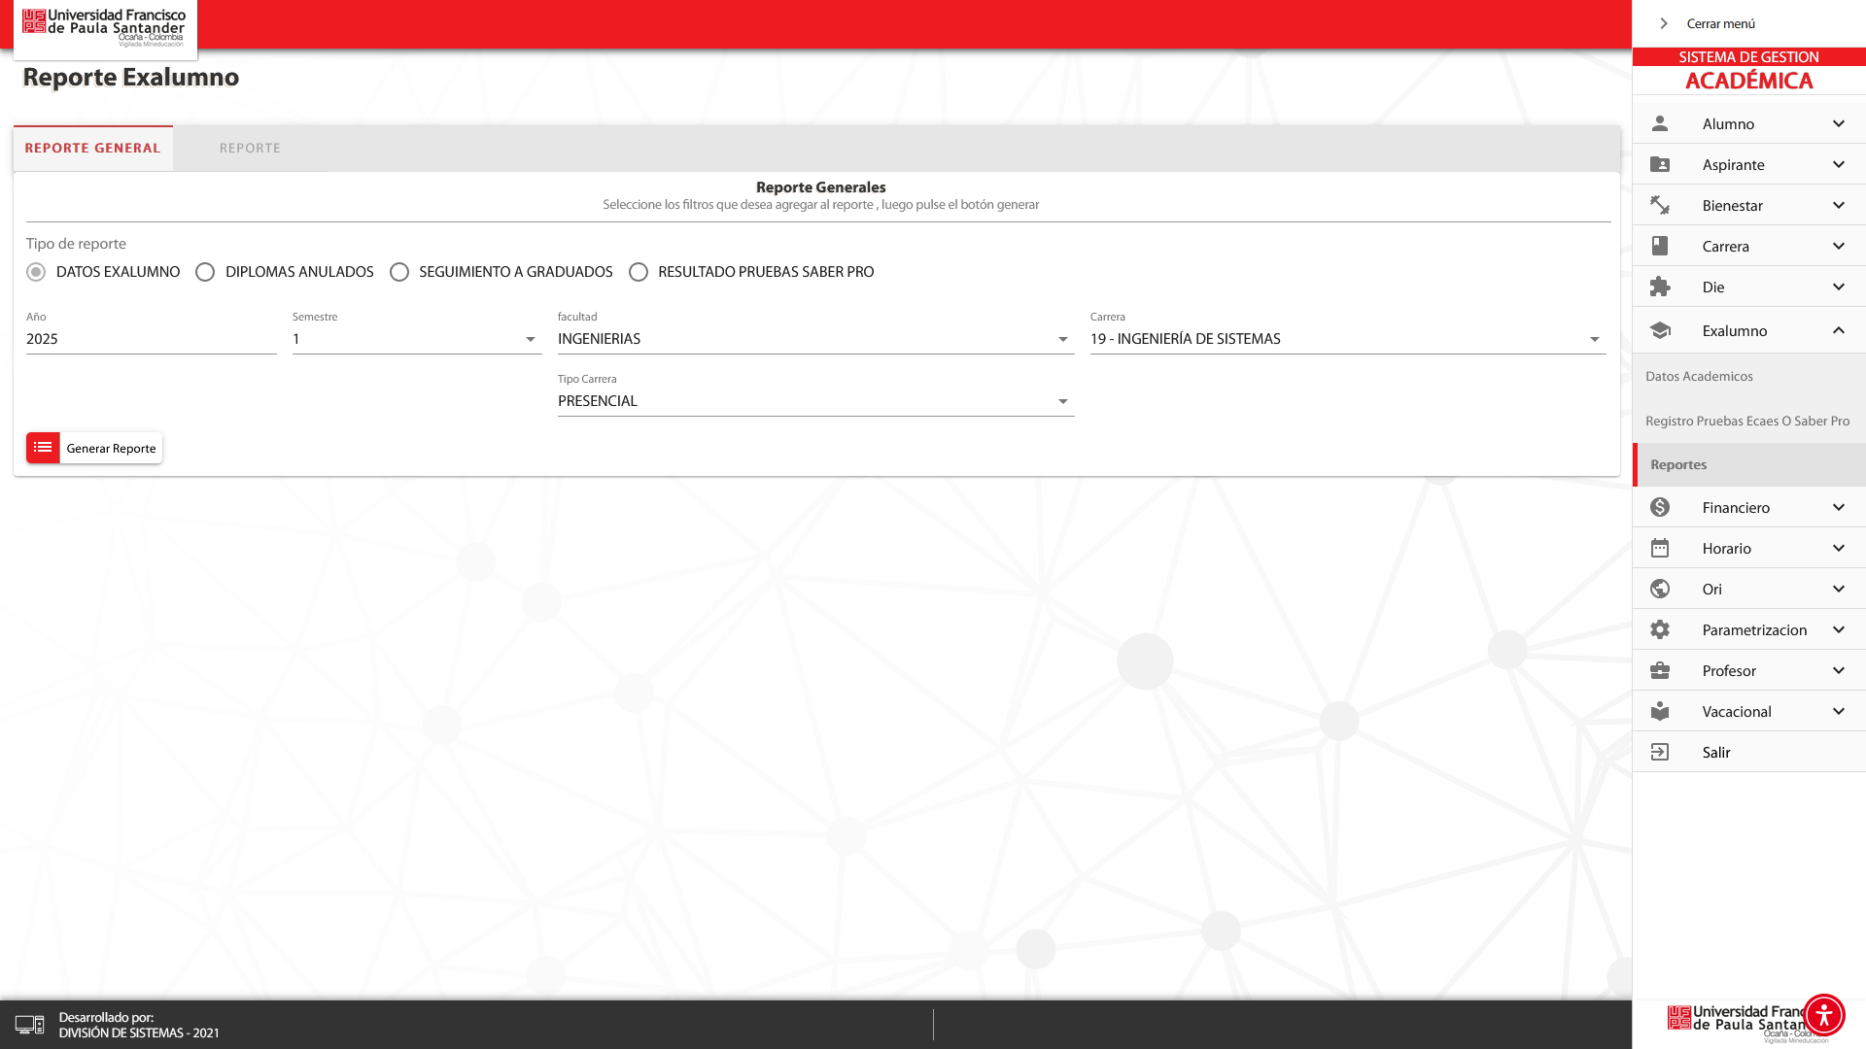
Task: Open the Semestre dropdown
Action: coord(417,339)
